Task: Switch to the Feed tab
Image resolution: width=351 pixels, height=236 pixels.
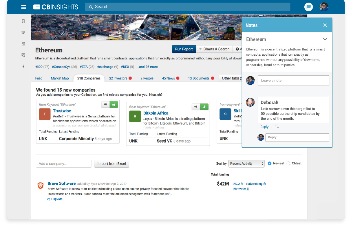Action: (39, 78)
